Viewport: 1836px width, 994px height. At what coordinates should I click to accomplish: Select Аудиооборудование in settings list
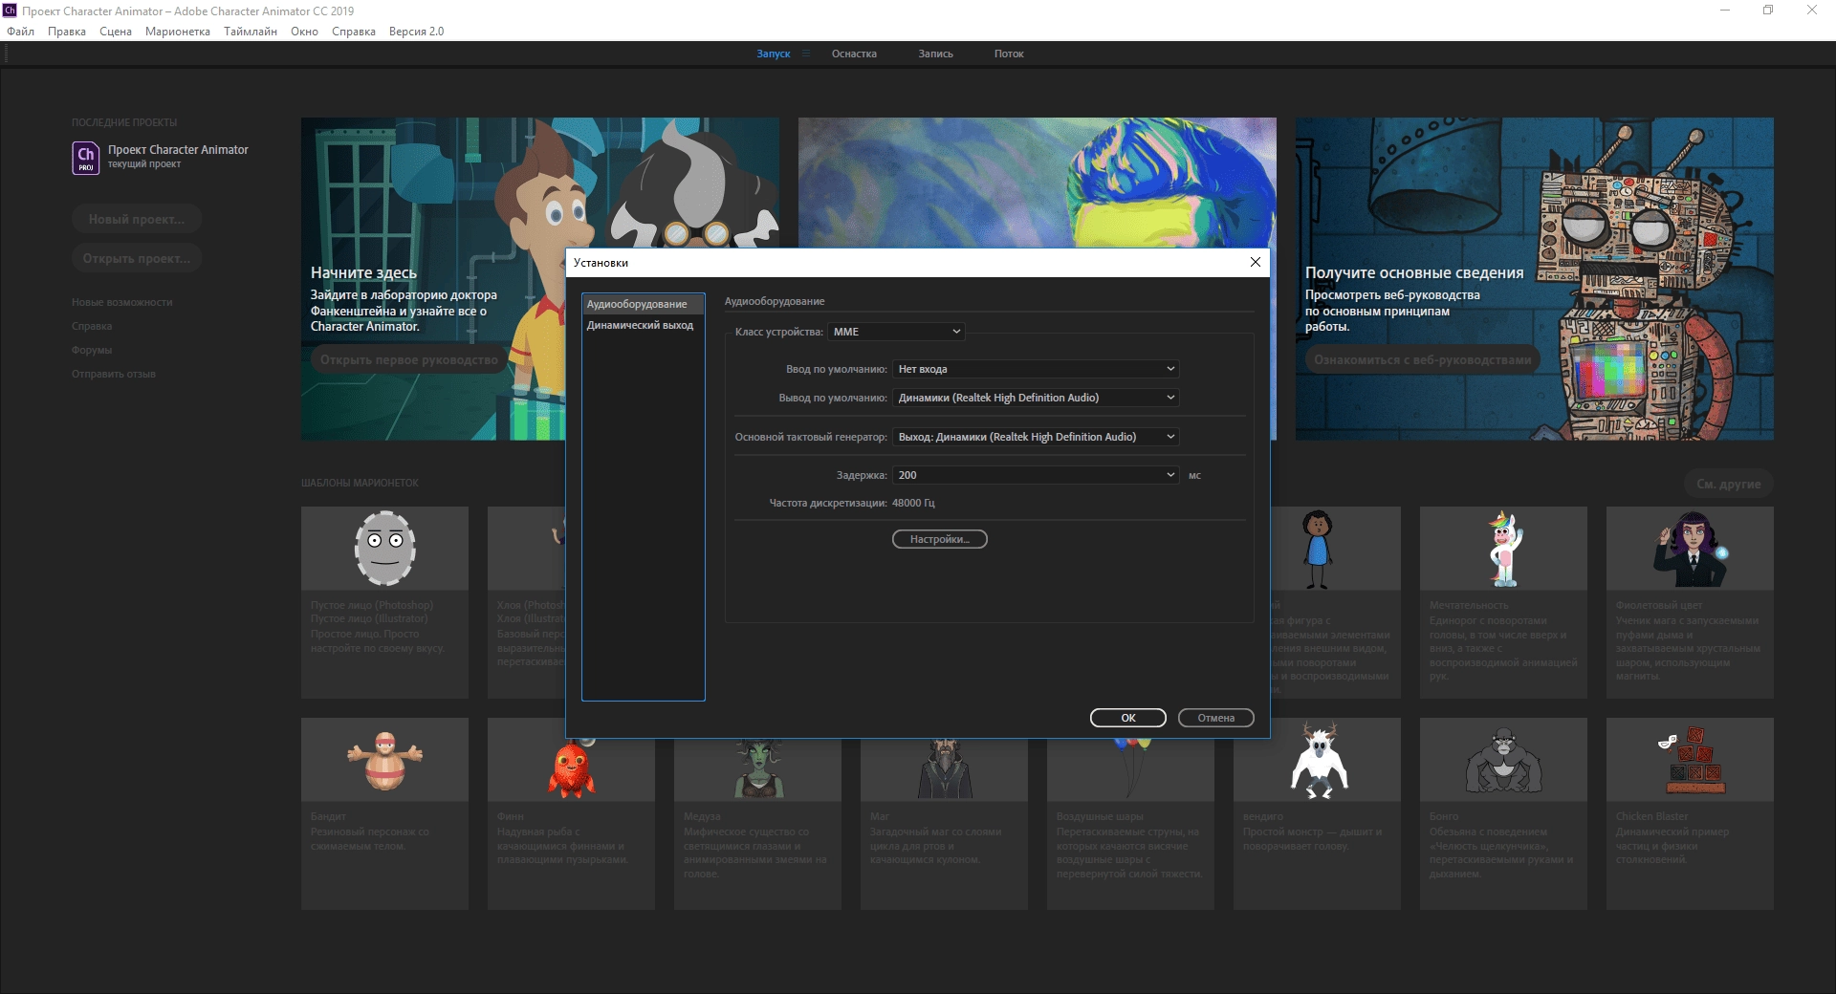[x=643, y=304]
